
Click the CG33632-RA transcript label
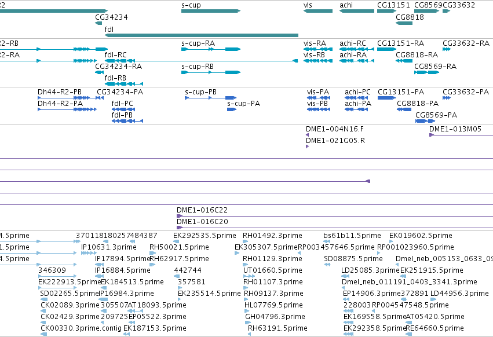click(466, 43)
